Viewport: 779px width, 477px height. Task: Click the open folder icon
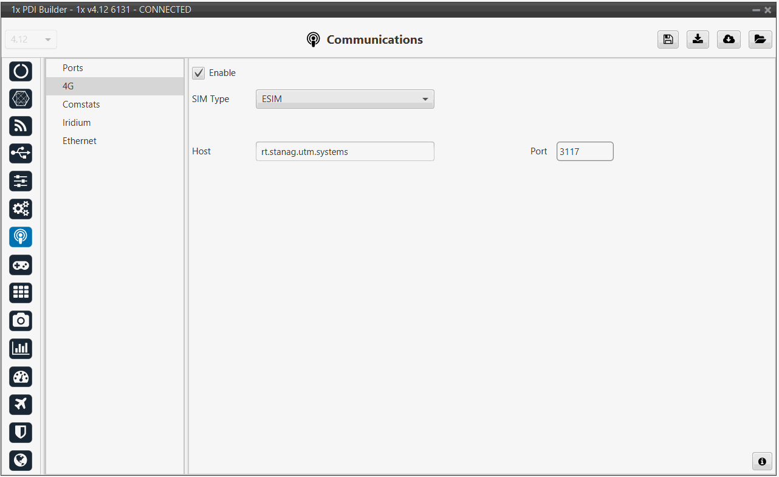pyautogui.click(x=760, y=39)
